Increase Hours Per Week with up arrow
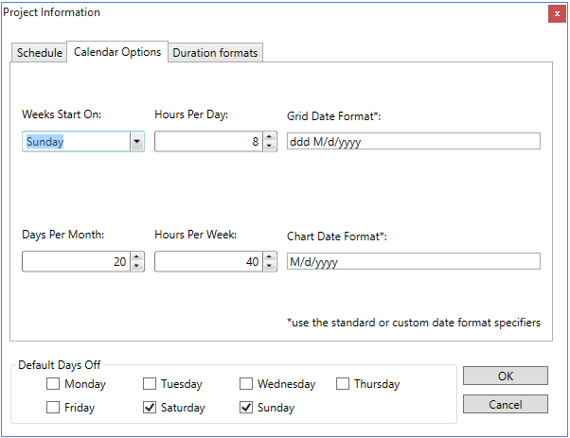This screenshot has width=570, height=438. 270,257
